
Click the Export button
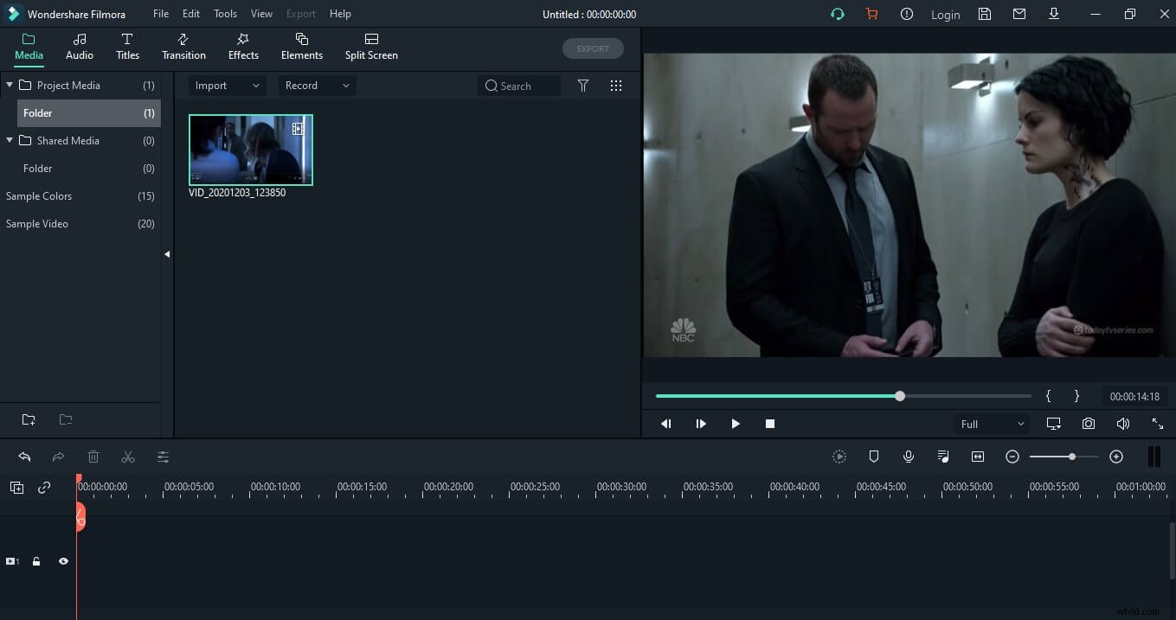pos(593,48)
